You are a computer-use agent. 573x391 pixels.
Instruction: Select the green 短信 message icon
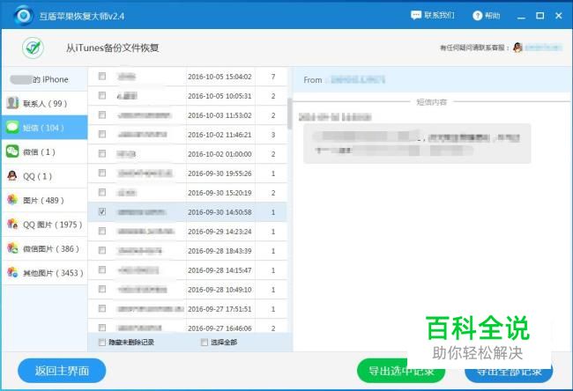tap(12, 128)
